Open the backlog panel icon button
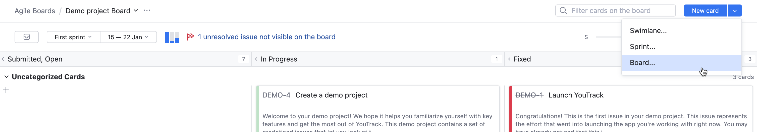The image size is (757, 132). click(x=26, y=37)
